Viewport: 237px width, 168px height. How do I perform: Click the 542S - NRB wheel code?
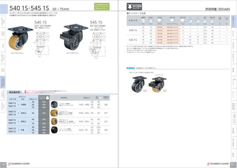click(84, 105)
